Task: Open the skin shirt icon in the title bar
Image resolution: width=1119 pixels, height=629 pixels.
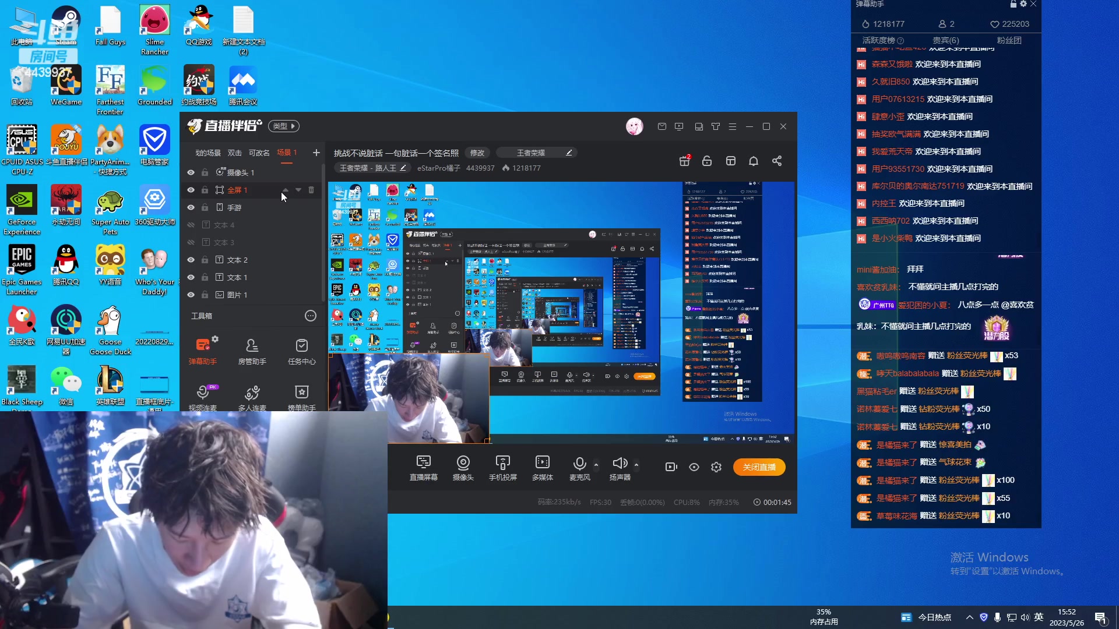Action: coord(715,126)
